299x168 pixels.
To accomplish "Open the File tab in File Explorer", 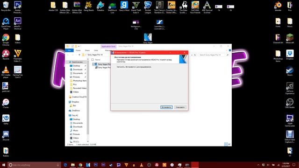I will click(69, 50).
